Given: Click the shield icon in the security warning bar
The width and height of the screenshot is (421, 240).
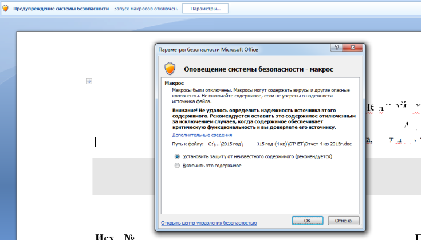Looking at the screenshot, I should click(x=5, y=9).
